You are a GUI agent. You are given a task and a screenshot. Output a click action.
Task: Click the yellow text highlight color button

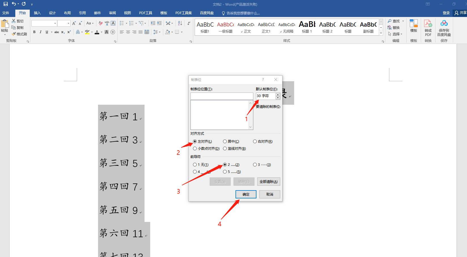87,32
